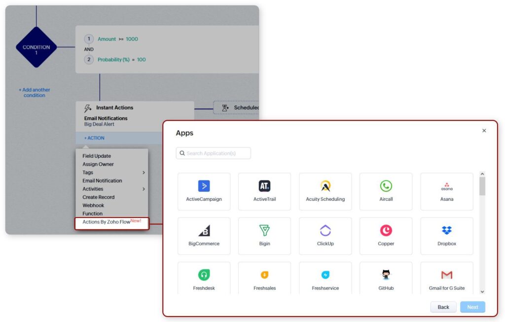This screenshot has width=505, height=322.
Task: Select Email Notification menu entry
Action: (102, 180)
